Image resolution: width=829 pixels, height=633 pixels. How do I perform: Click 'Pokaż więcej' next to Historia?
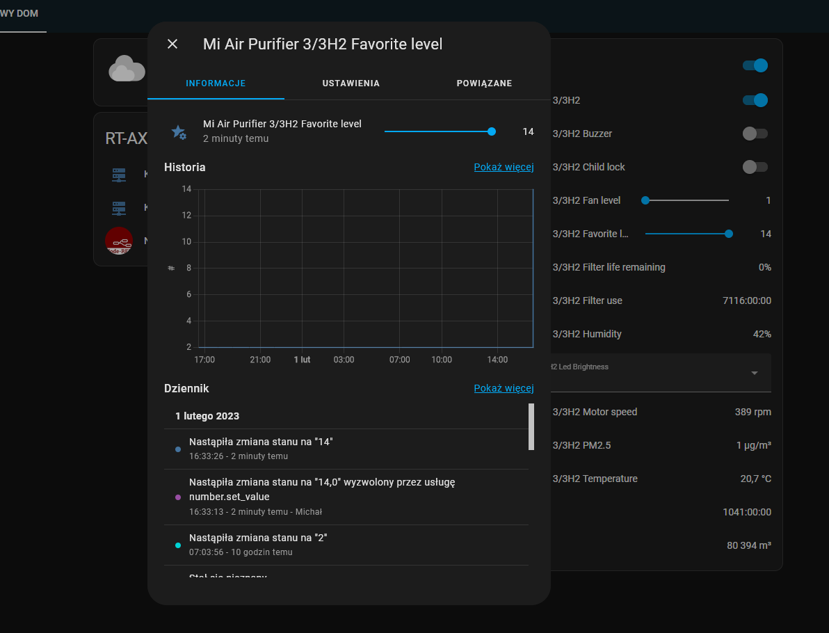[504, 167]
